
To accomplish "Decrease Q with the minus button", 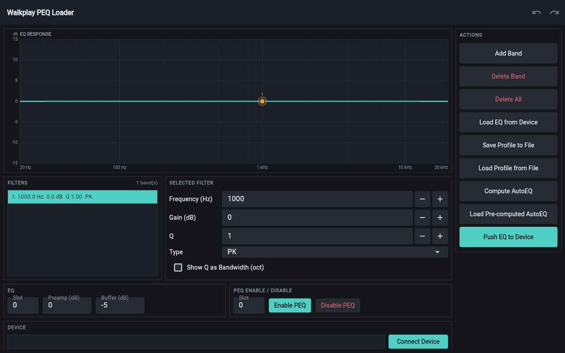I will 422,236.
